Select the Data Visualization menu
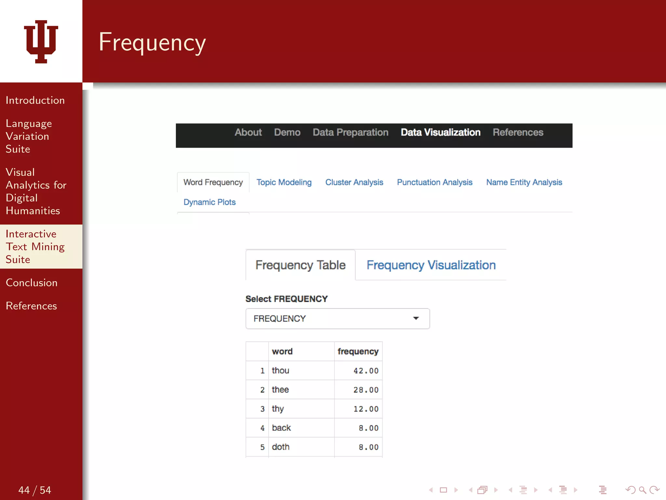 441,132
